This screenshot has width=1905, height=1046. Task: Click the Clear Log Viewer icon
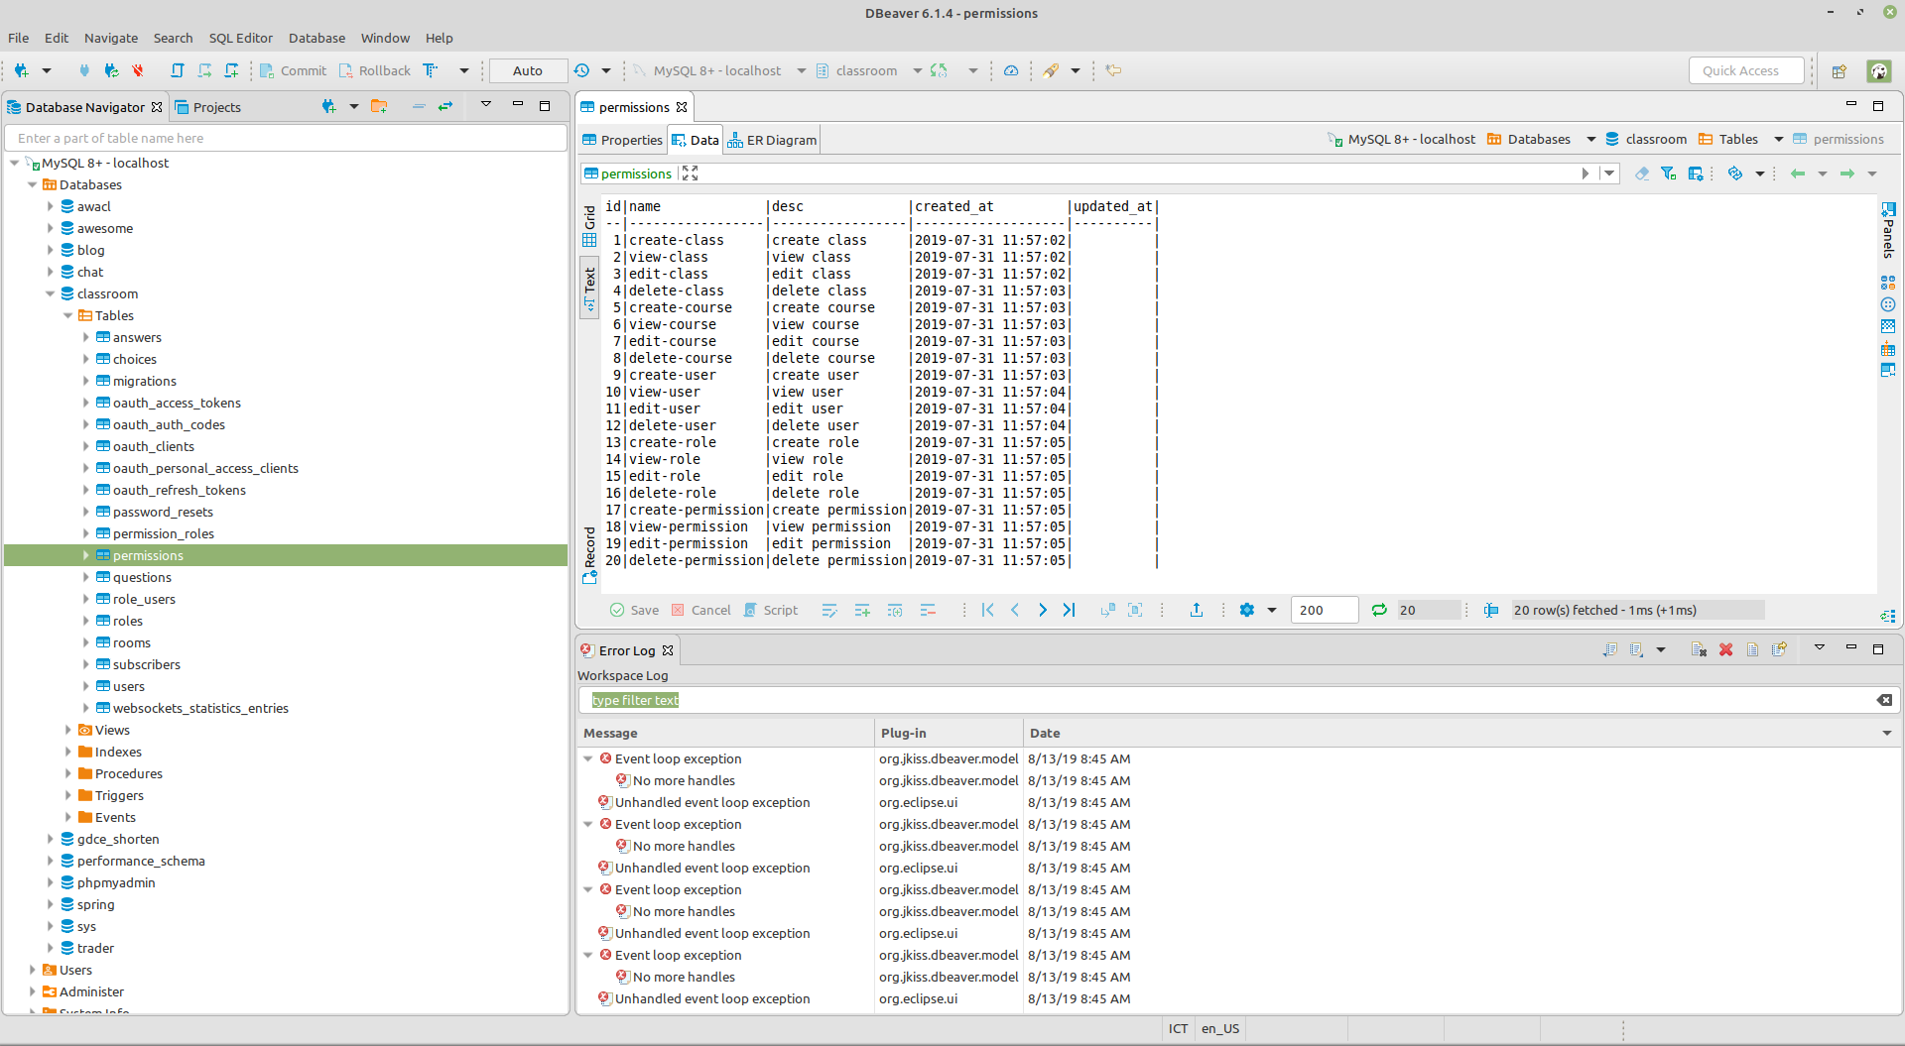coord(1700,649)
